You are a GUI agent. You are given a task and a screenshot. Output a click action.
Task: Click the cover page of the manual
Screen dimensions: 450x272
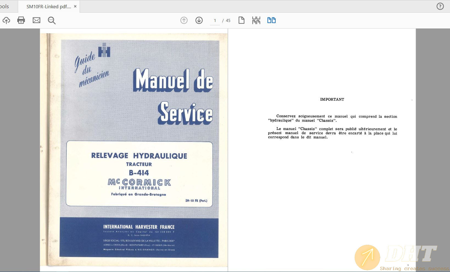[x=134, y=150]
